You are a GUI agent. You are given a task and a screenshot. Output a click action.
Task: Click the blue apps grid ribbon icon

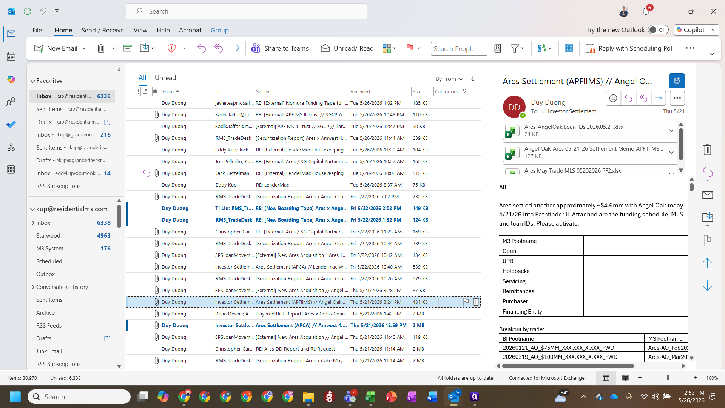point(569,48)
